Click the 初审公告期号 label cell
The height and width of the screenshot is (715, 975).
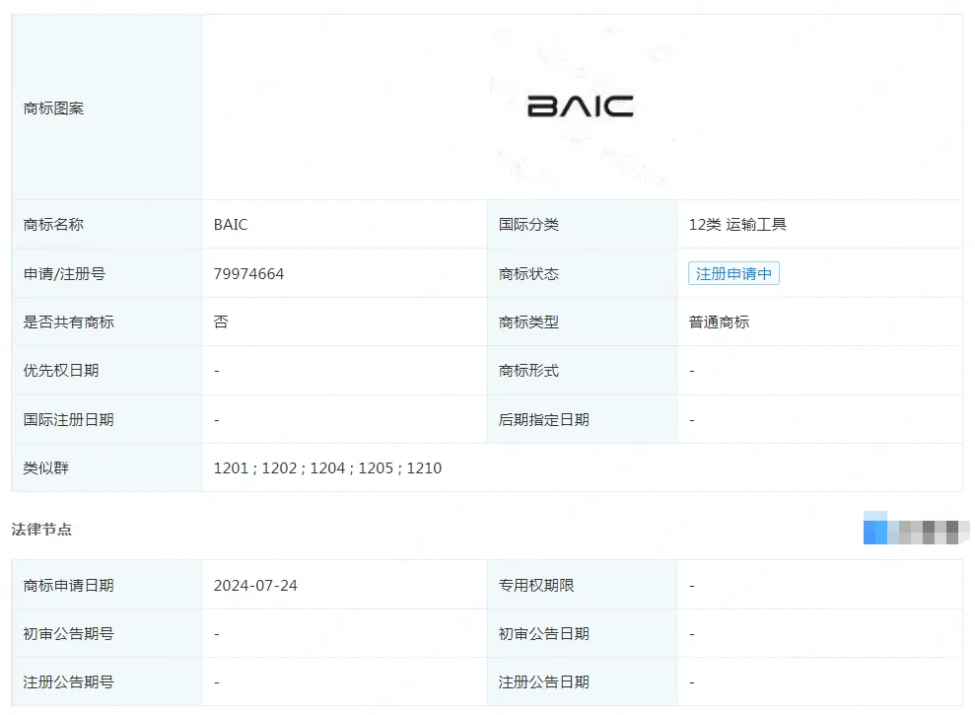tap(68, 633)
